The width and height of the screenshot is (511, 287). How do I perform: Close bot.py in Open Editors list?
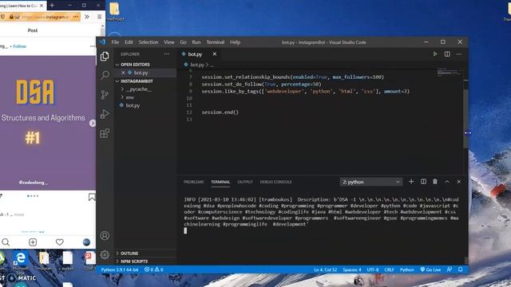tap(123, 73)
